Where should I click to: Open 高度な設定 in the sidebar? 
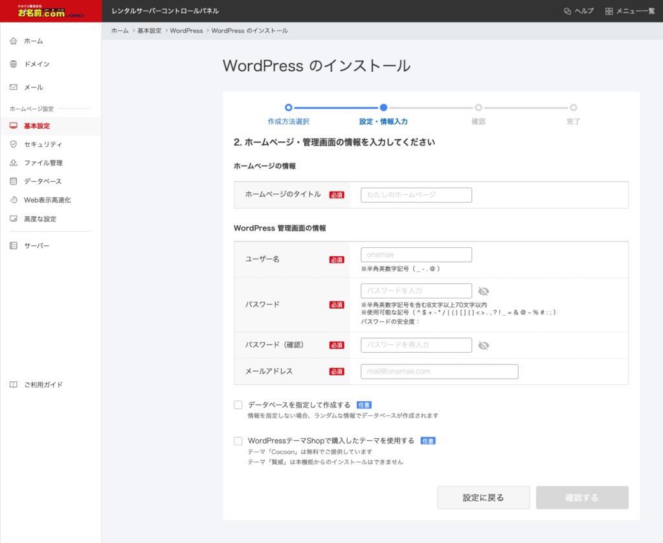tap(40, 219)
